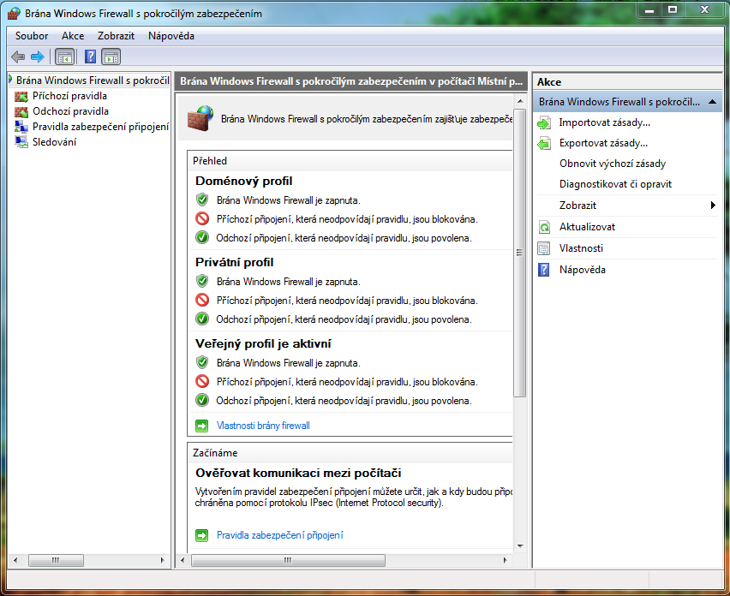This screenshot has width=730, height=596.
Task: Open the Zobrazit menu in the menu bar
Action: pos(116,36)
